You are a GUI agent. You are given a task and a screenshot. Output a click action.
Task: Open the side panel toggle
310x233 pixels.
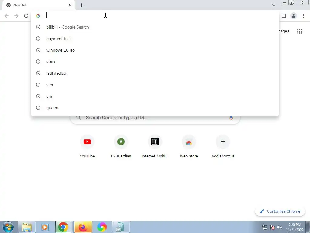(x=284, y=16)
